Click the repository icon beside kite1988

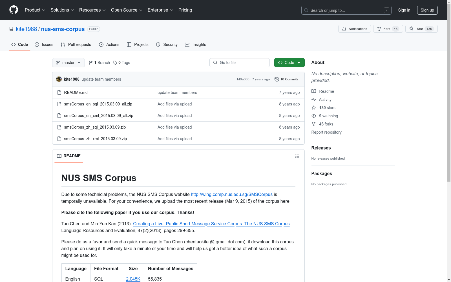(x=11, y=29)
